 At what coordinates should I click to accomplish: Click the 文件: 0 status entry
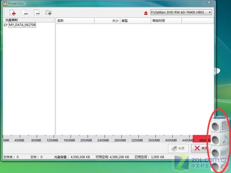[x=36, y=157]
